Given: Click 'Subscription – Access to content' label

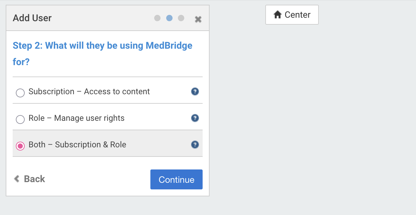Looking at the screenshot, I should pyautogui.click(x=89, y=92).
